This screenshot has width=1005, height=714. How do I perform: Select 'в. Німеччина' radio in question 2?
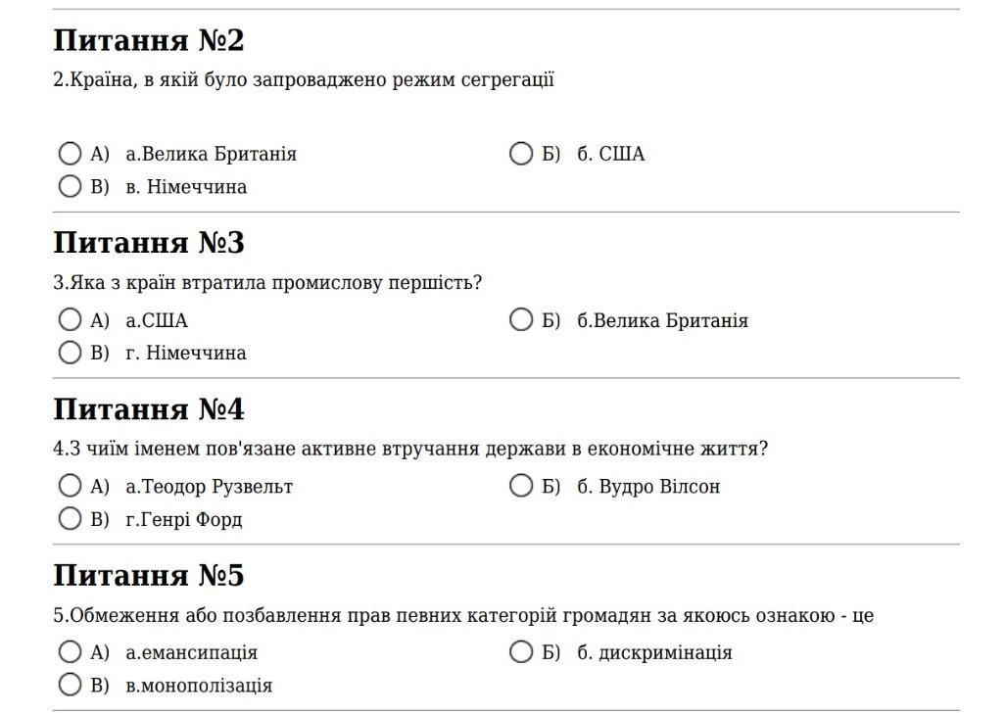pyautogui.click(x=70, y=186)
